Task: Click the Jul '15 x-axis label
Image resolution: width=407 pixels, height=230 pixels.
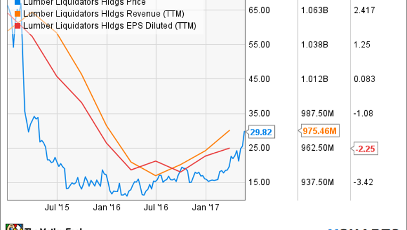Action: pyautogui.click(x=57, y=208)
